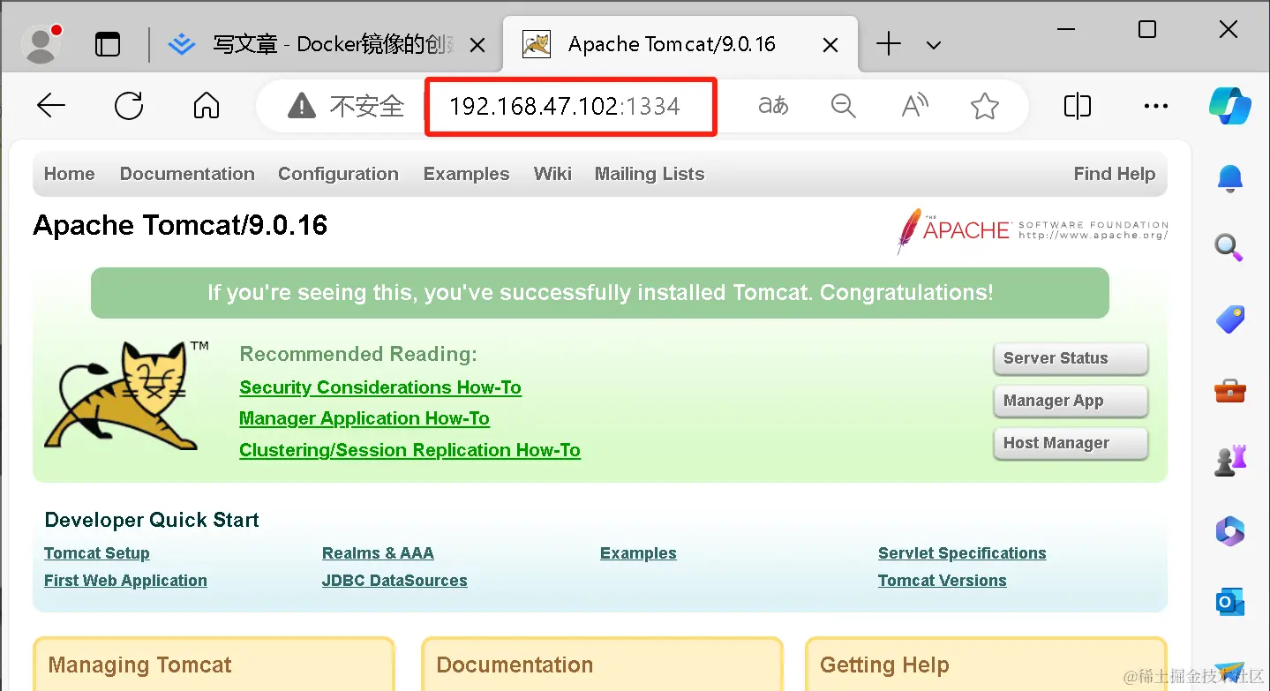Click the Managing Tomcat heading
The width and height of the screenshot is (1270, 691).
click(x=139, y=665)
